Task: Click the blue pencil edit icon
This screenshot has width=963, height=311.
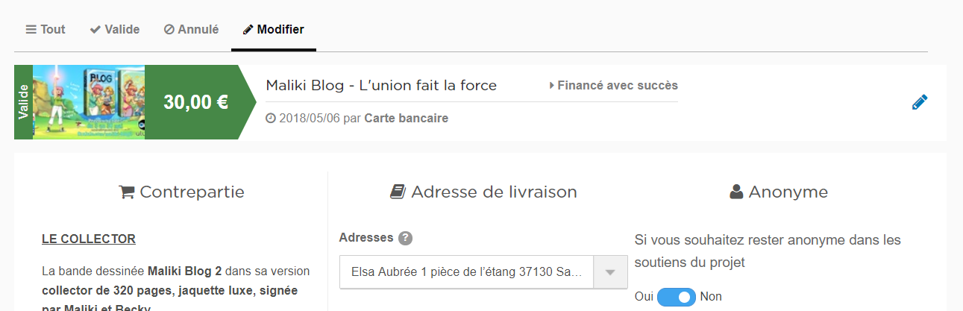Action: pos(920,103)
